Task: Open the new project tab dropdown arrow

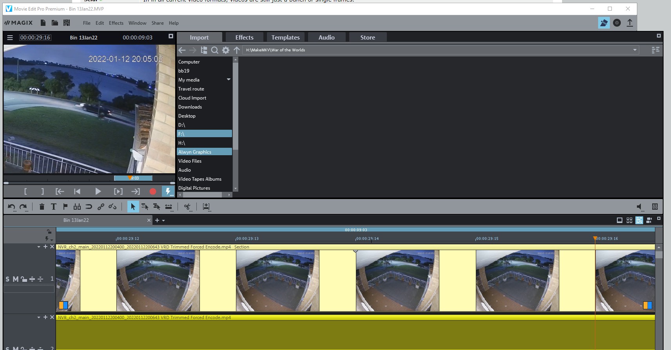Action: pyautogui.click(x=163, y=221)
